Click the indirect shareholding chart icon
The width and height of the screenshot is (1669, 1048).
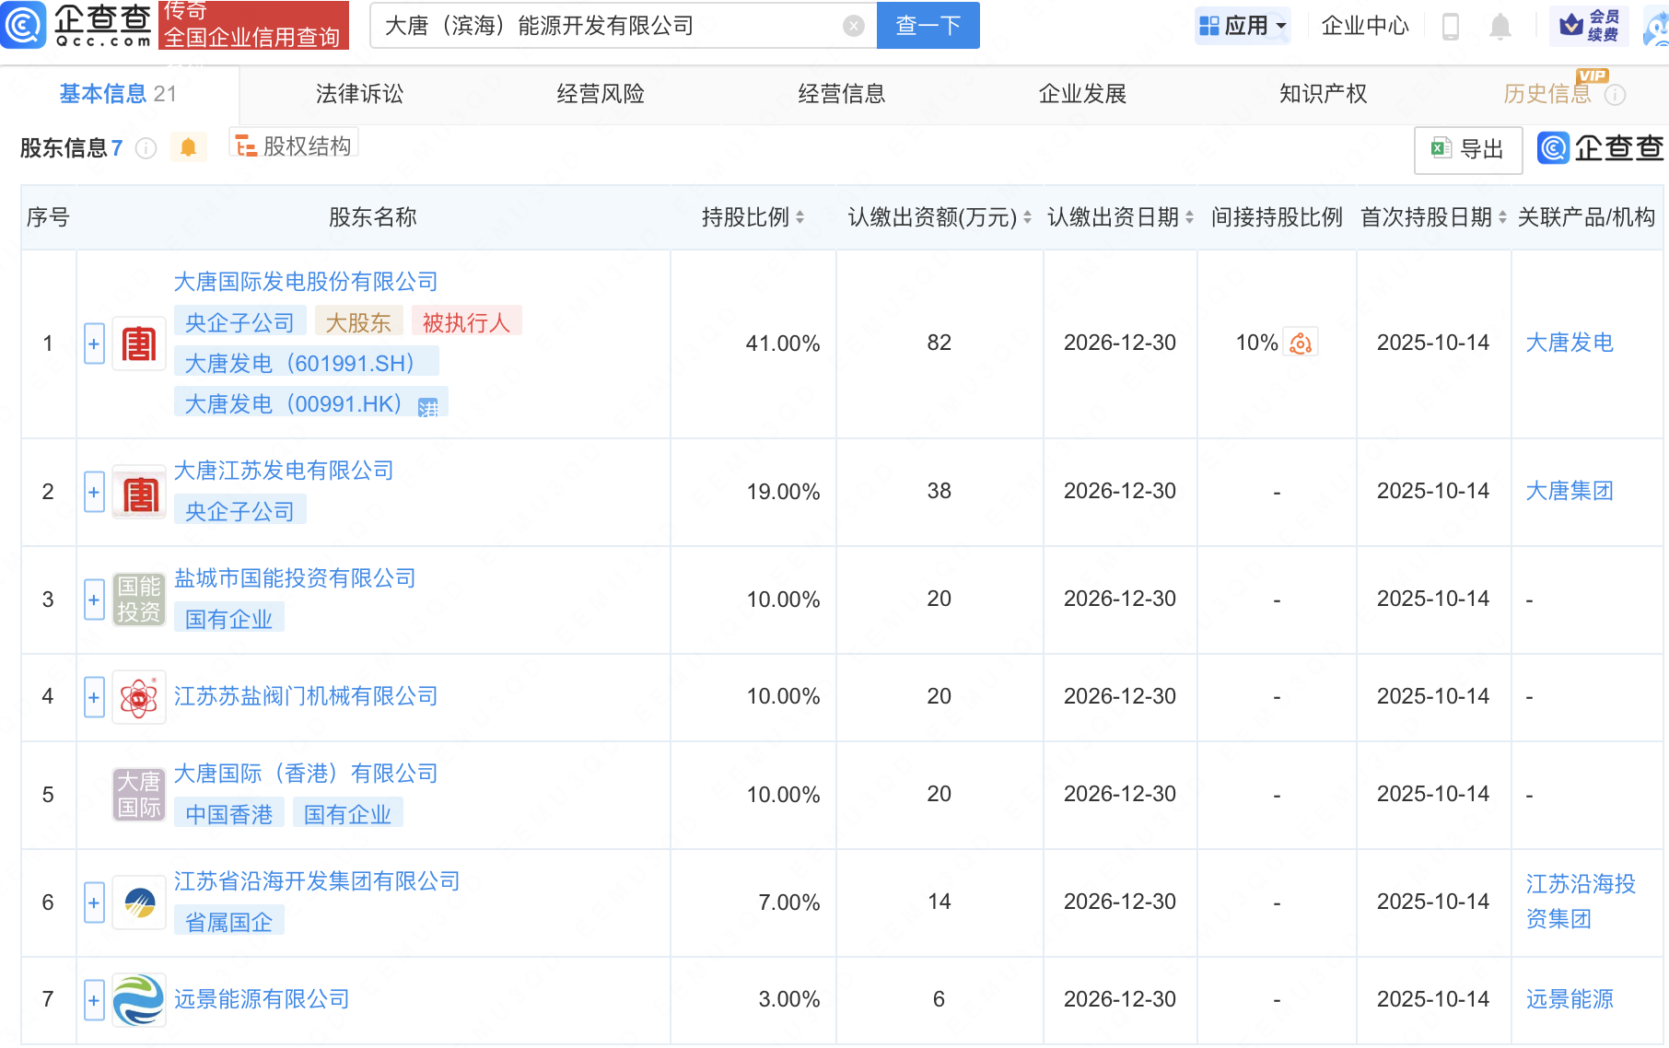1301,343
